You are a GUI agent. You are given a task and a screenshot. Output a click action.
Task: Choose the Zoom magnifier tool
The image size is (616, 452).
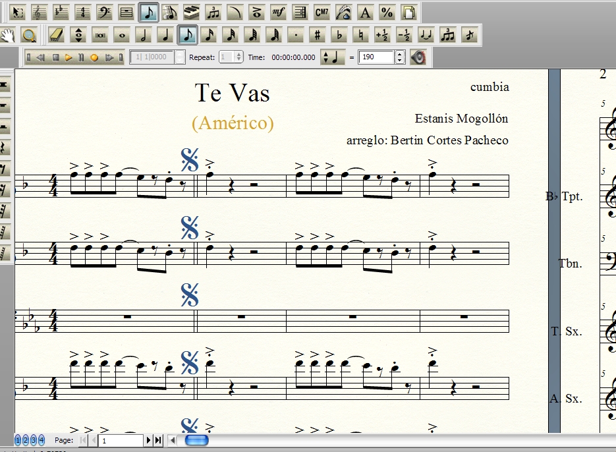[x=29, y=36]
